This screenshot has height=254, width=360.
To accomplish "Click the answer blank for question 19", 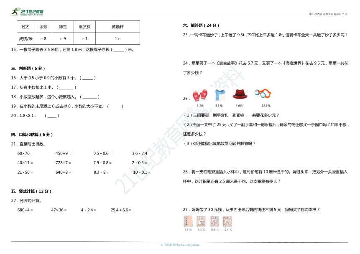I will click(x=115, y=106).
